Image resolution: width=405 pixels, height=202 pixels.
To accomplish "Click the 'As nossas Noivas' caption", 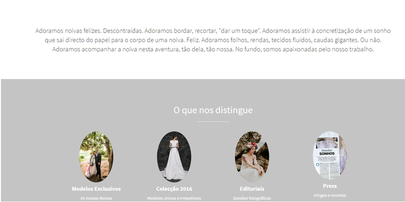I will (96, 198).
